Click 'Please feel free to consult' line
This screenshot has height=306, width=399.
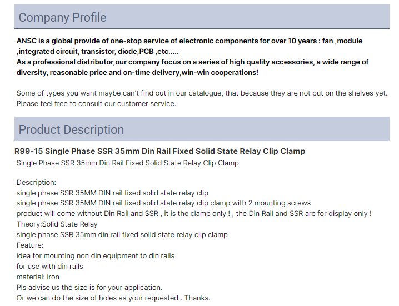96,104
